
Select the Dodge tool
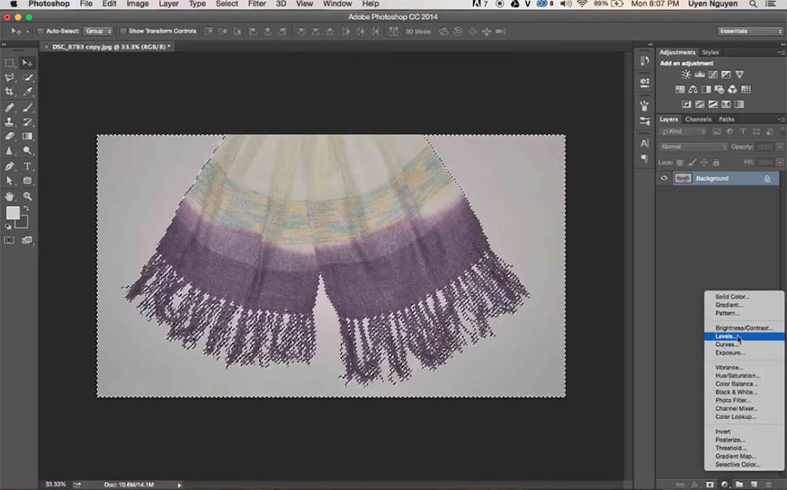(28, 151)
